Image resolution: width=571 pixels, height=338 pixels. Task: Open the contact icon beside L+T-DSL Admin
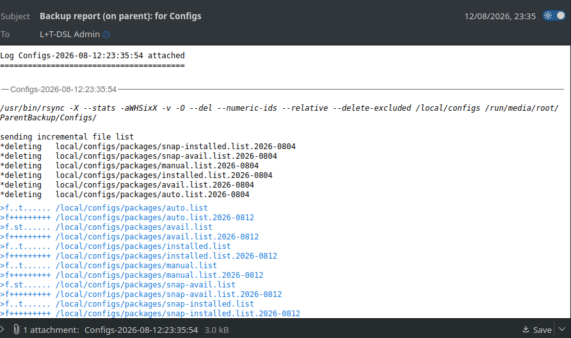click(x=106, y=35)
